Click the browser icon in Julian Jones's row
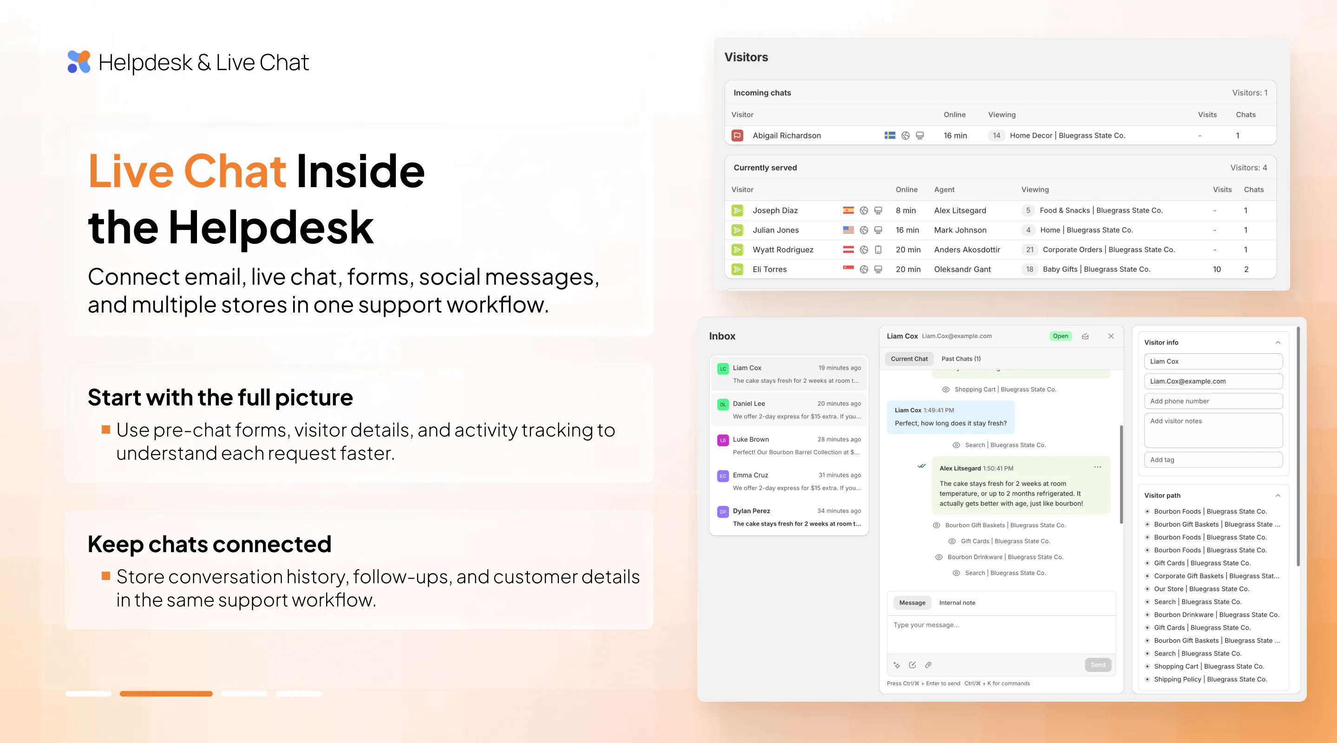Screen dimensions: 1337x743 (864, 230)
